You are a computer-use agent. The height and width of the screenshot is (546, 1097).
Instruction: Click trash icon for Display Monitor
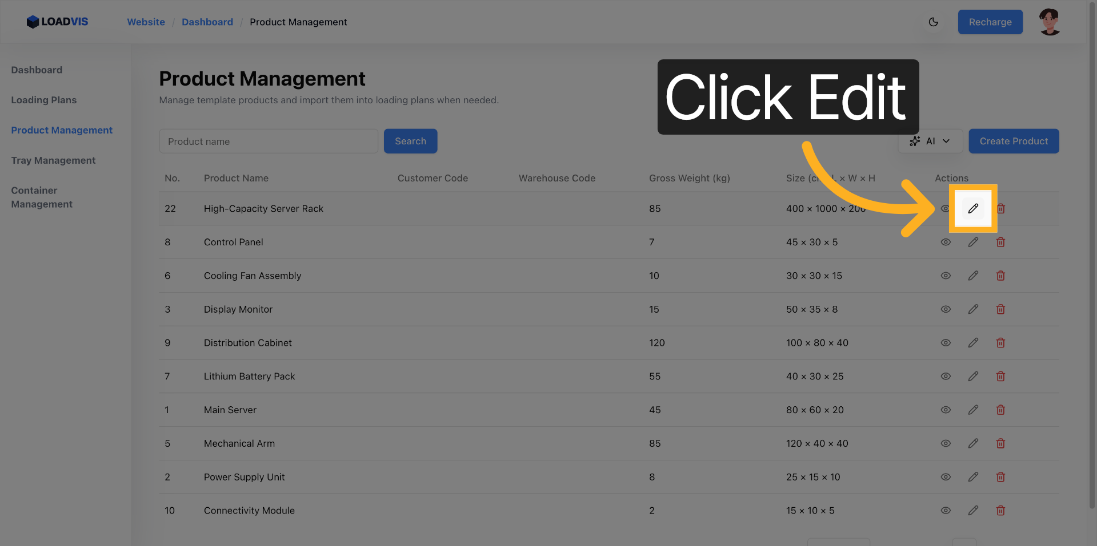tap(1000, 309)
